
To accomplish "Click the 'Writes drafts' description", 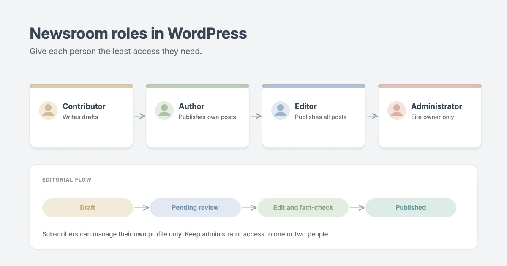I will [x=80, y=117].
